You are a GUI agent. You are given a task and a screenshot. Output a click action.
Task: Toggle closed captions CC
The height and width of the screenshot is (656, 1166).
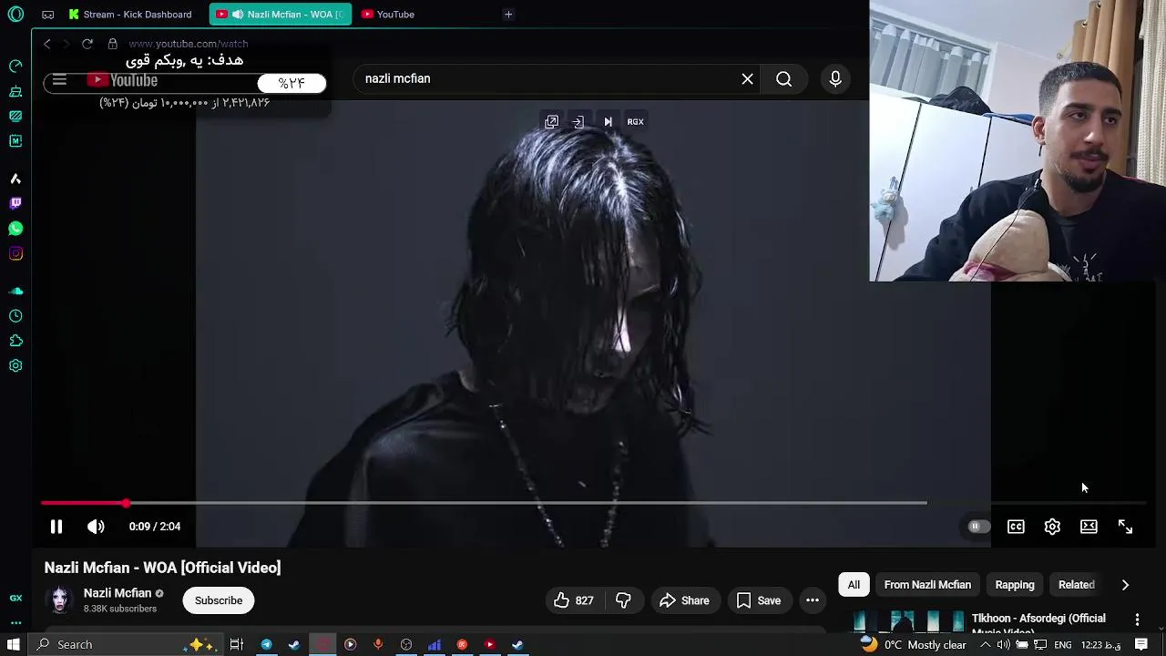click(x=1016, y=527)
